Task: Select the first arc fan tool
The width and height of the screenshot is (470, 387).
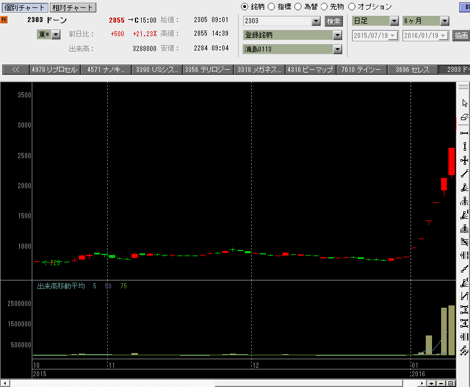Action: point(464,201)
